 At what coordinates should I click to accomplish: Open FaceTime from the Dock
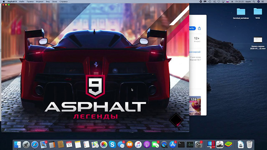155,145
